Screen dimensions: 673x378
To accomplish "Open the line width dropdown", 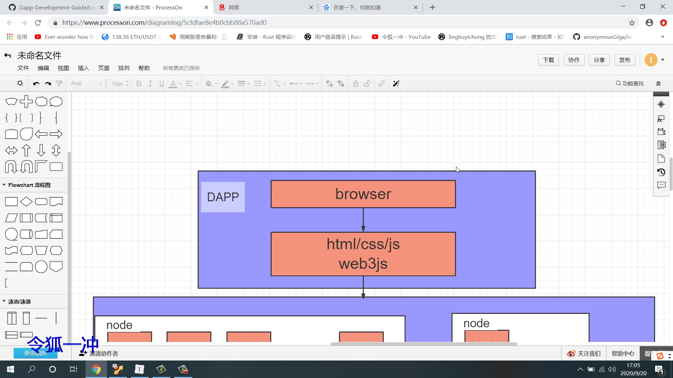I will pos(244,84).
